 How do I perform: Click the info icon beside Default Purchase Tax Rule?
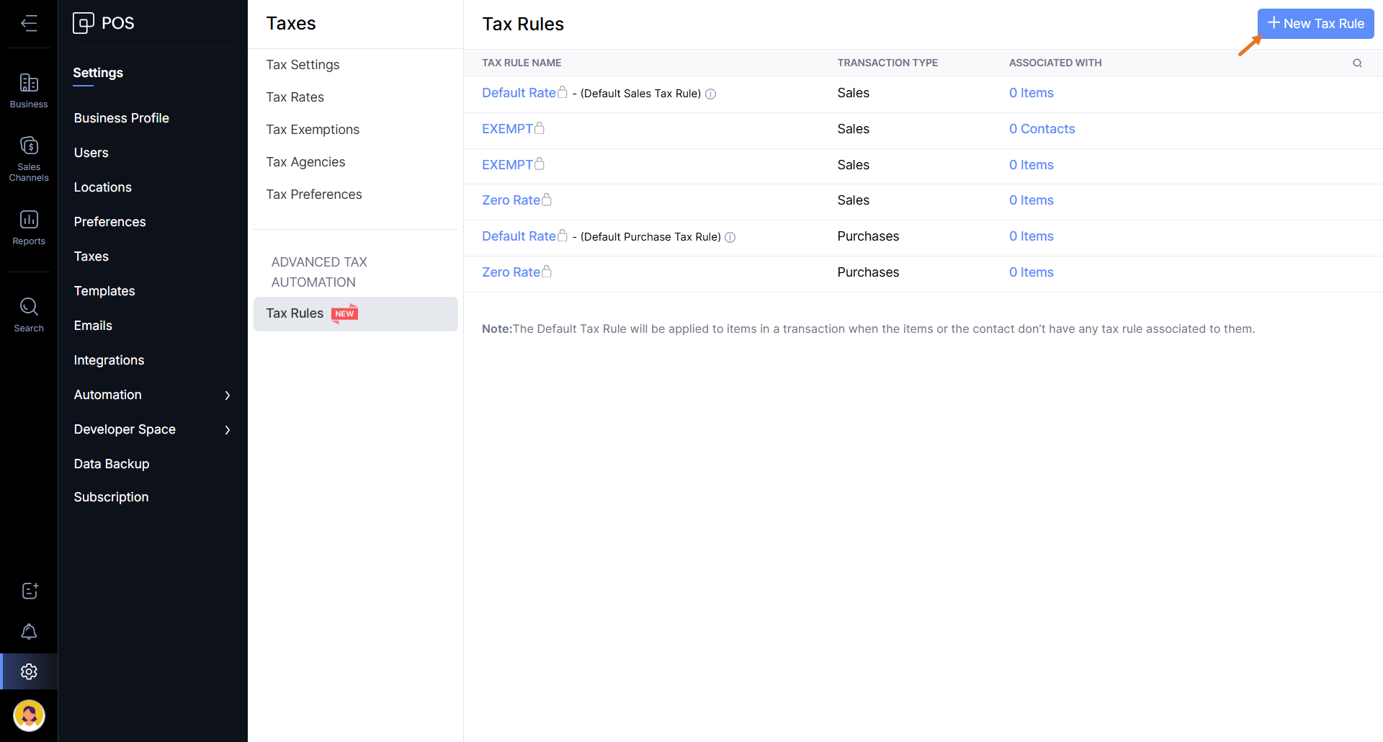[730, 238]
